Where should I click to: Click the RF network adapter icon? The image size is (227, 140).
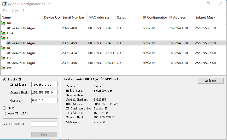click(x=3, y=48)
